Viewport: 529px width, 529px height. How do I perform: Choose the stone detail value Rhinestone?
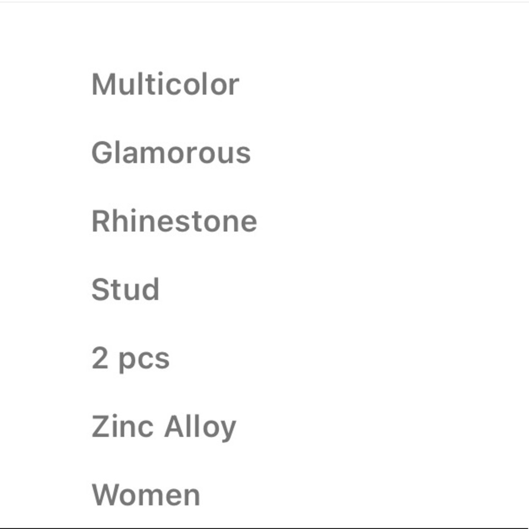point(175,221)
